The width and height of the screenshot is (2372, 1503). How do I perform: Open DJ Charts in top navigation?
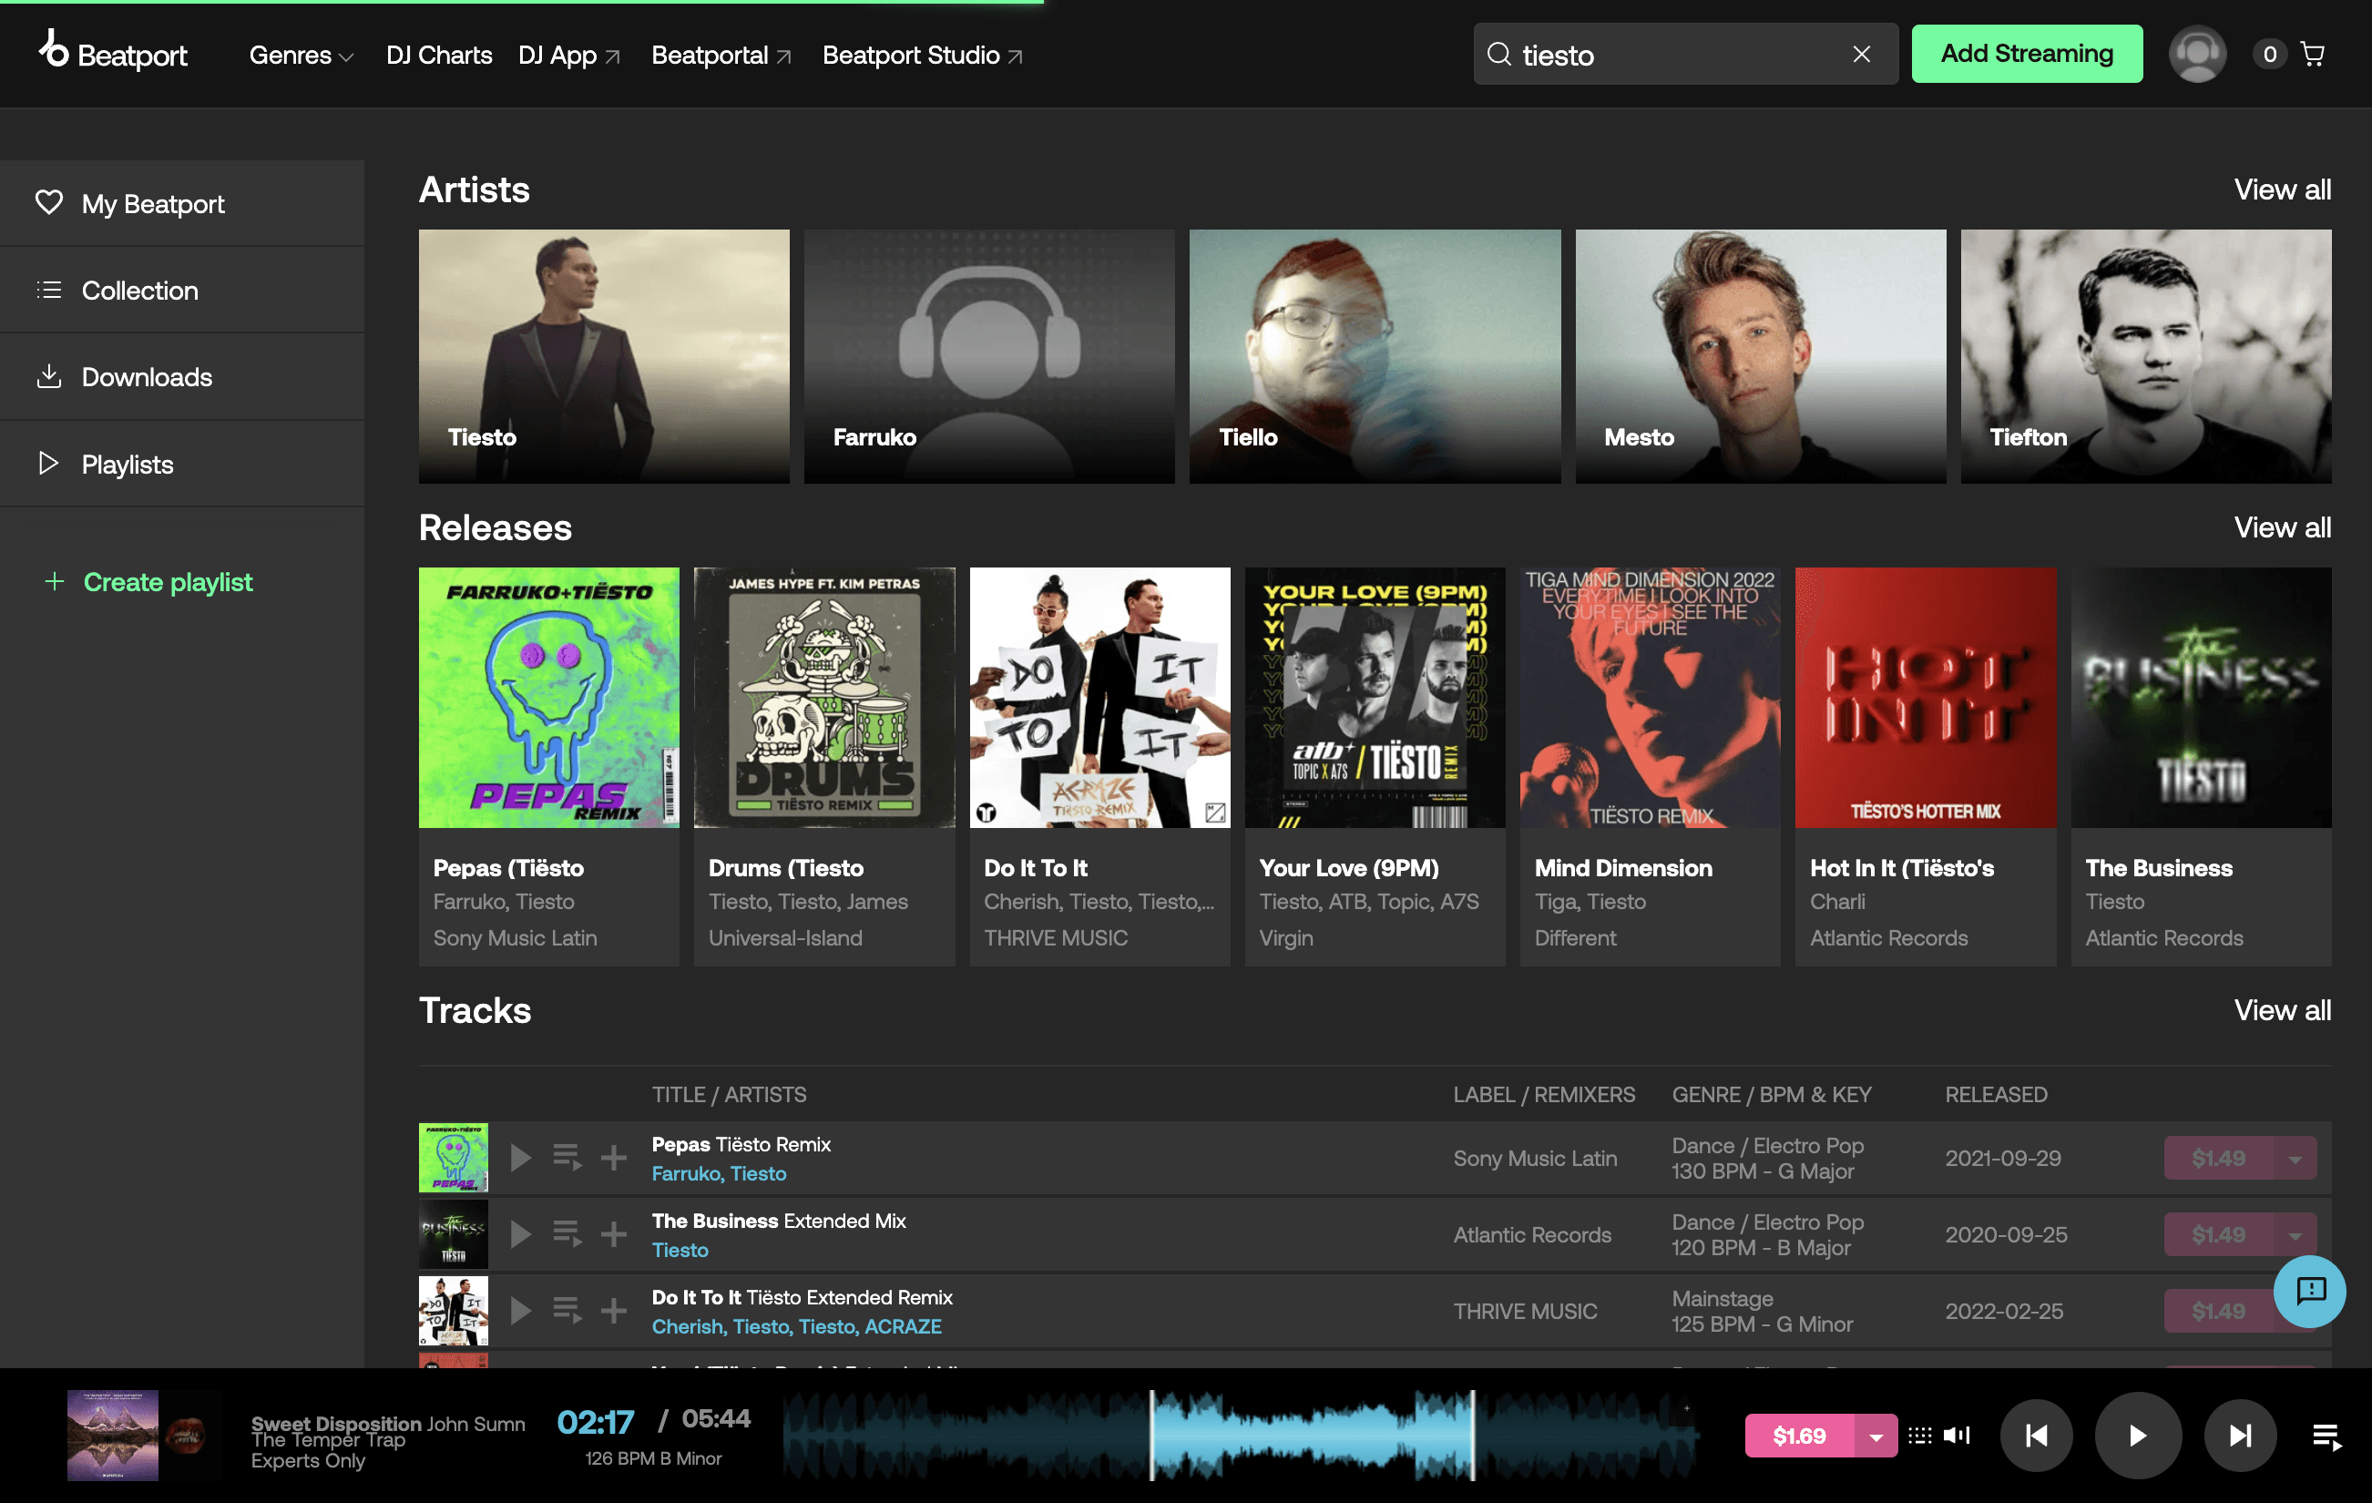(x=439, y=56)
